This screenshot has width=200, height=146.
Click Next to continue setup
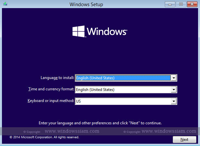(184, 140)
